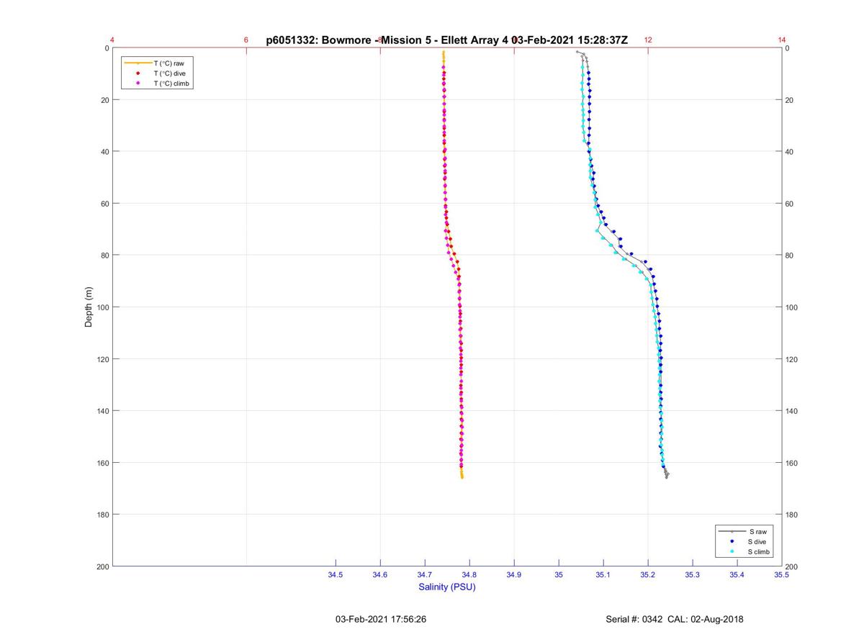Click the blue S dive legend marker
Viewport: 864px width, 637px height.
point(732,541)
